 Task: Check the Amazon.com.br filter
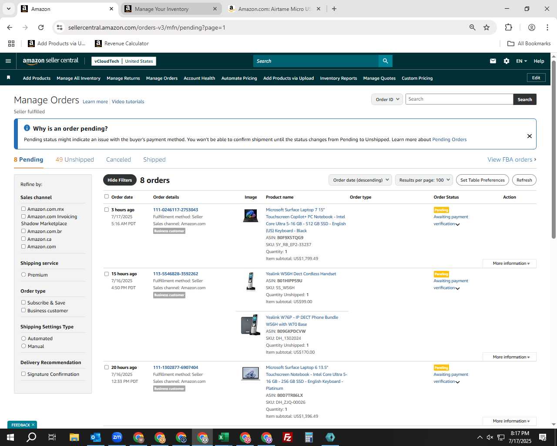click(x=23, y=231)
